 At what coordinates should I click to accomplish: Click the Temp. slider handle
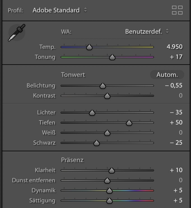click(x=89, y=47)
